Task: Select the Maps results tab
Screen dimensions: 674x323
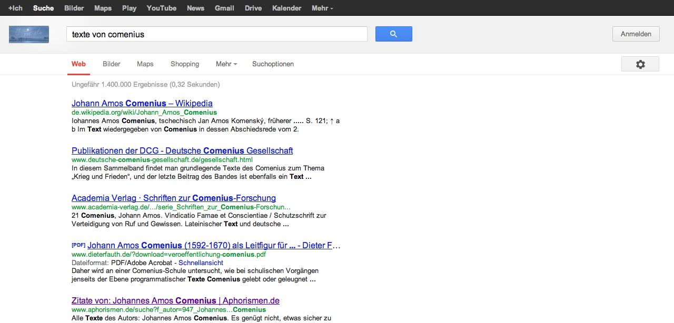Action: pyautogui.click(x=145, y=64)
